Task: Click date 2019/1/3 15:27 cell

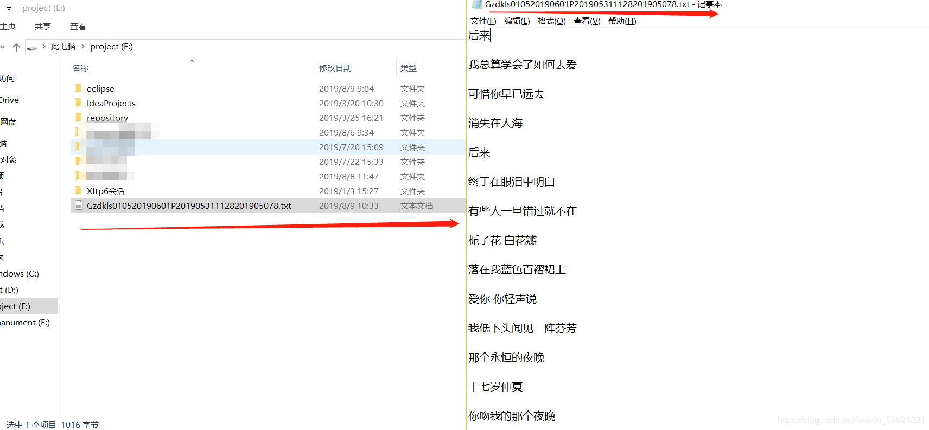Action: tap(348, 191)
